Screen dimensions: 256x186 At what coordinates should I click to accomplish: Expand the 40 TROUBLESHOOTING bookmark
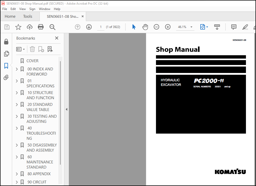[x=17, y=128]
